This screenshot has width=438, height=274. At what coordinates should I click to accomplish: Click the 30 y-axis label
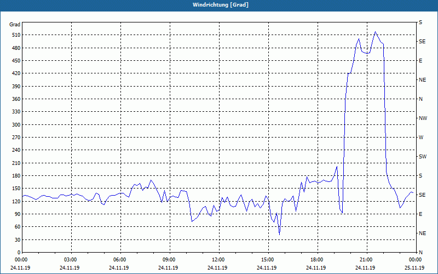click(x=18, y=239)
